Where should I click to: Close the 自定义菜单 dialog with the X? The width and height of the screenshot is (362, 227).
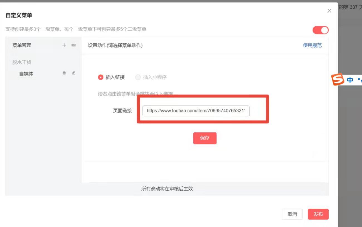coord(329,11)
